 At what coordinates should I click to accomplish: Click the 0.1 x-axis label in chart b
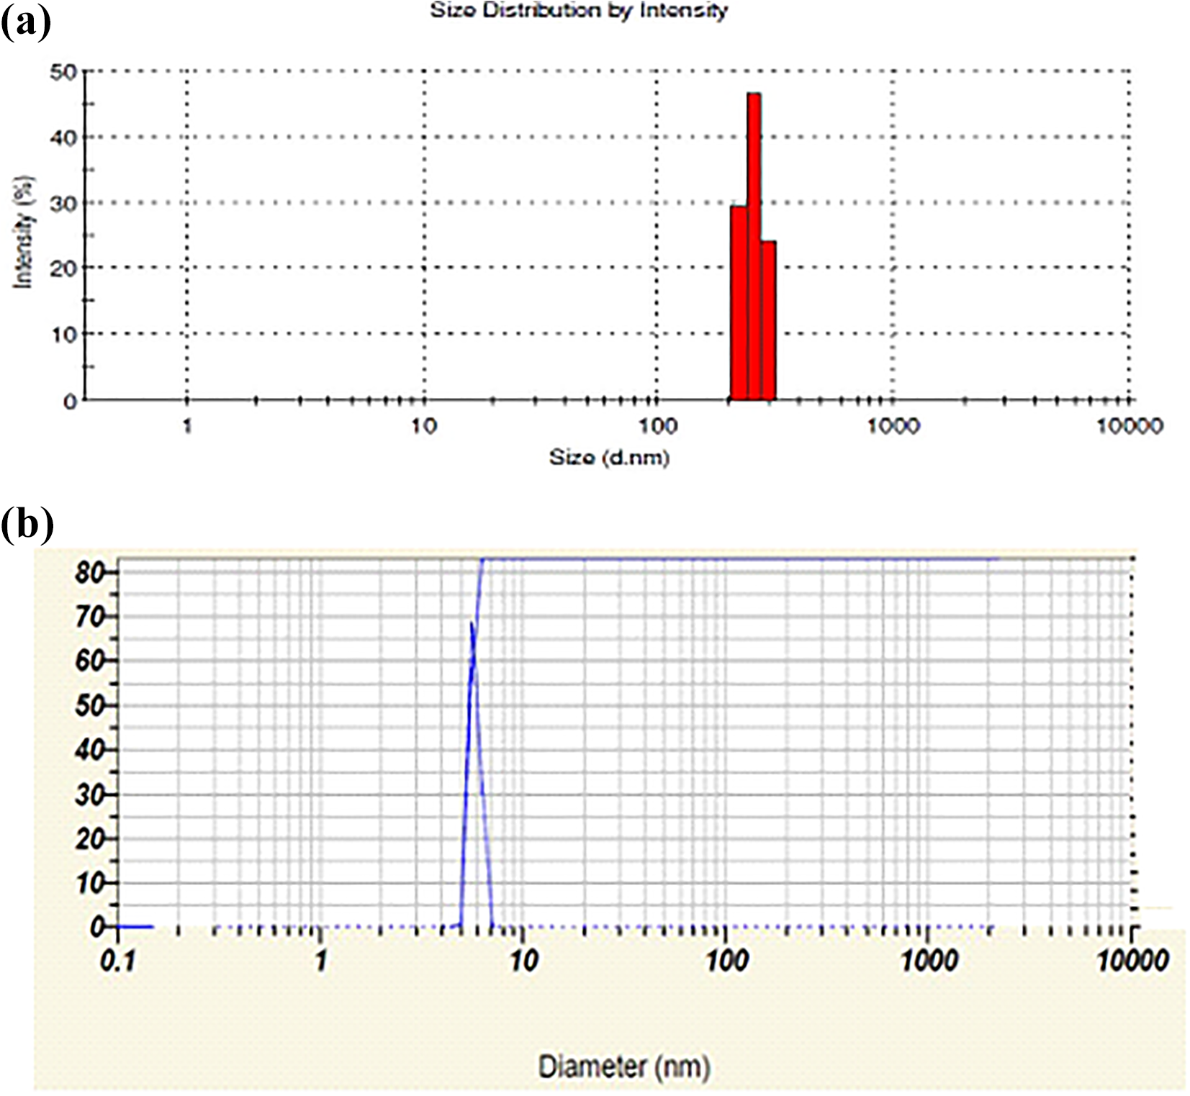coord(119,960)
